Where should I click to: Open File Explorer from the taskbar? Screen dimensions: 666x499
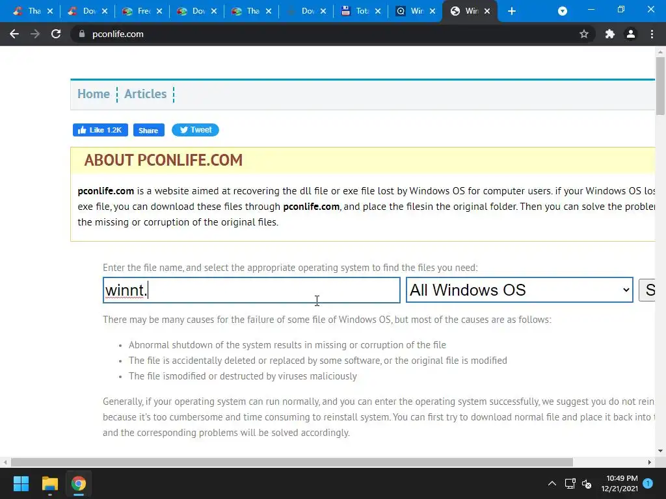tap(49, 483)
